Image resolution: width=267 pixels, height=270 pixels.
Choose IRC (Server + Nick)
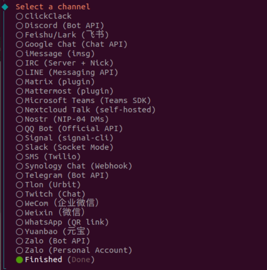[65, 63]
